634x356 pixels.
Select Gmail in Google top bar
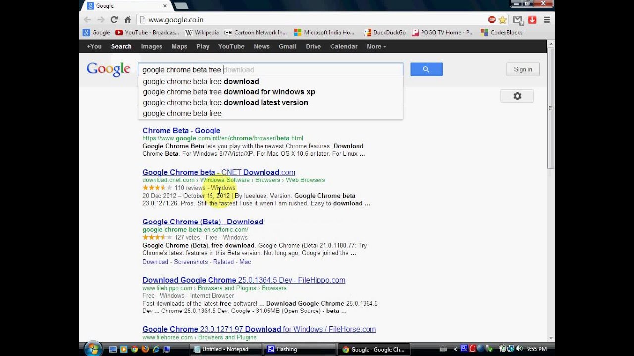pos(287,46)
